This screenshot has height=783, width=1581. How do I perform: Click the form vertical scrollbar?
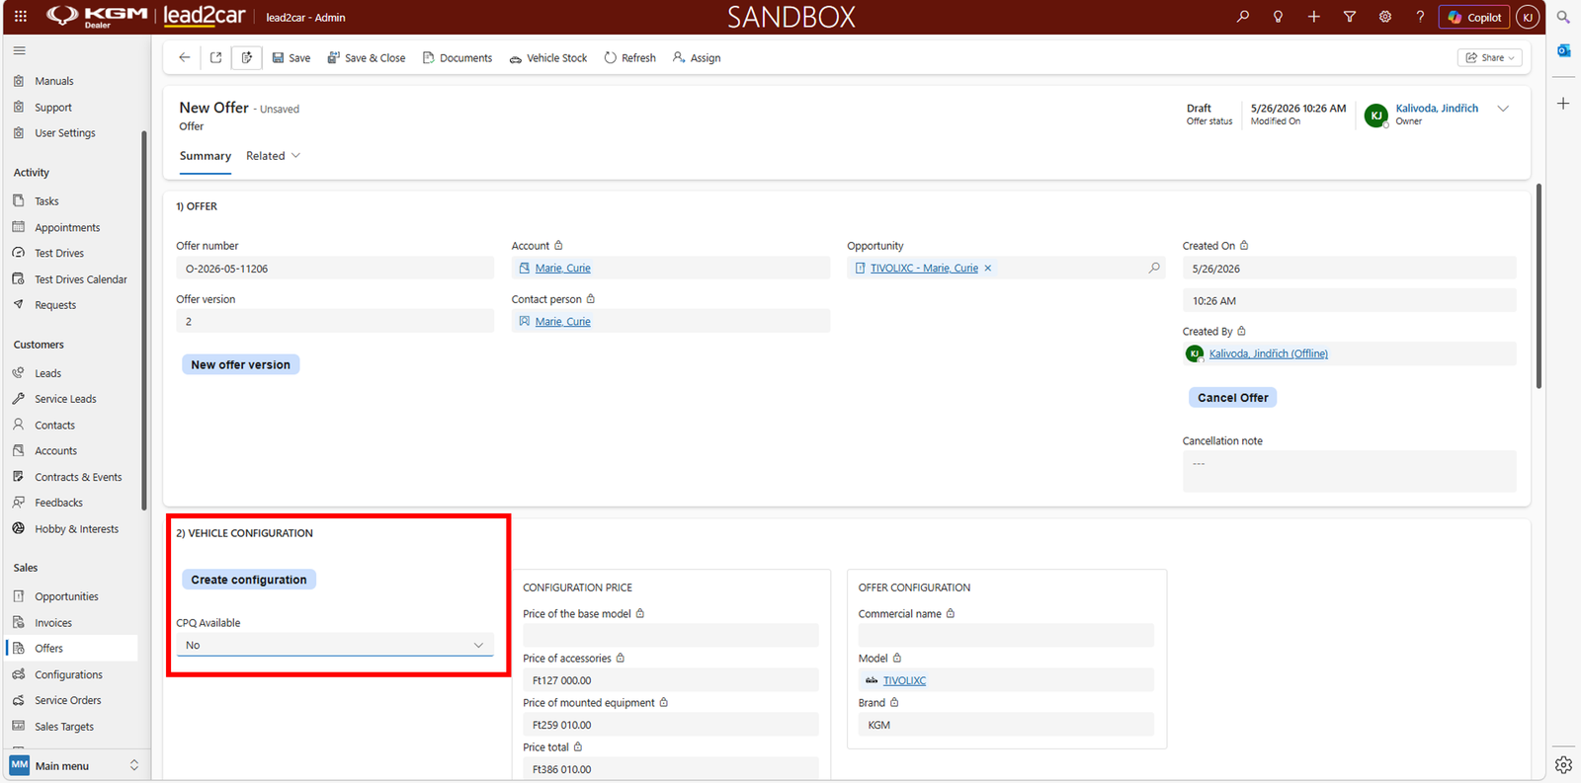click(1539, 286)
